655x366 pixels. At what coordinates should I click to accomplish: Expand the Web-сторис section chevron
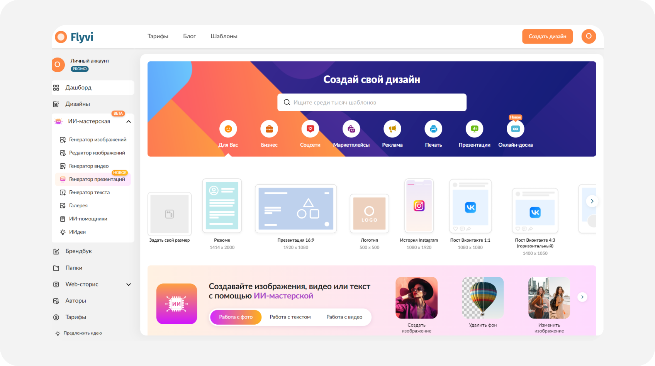[x=129, y=285]
